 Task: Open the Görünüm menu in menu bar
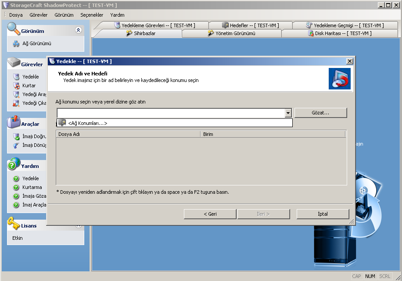click(x=64, y=15)
